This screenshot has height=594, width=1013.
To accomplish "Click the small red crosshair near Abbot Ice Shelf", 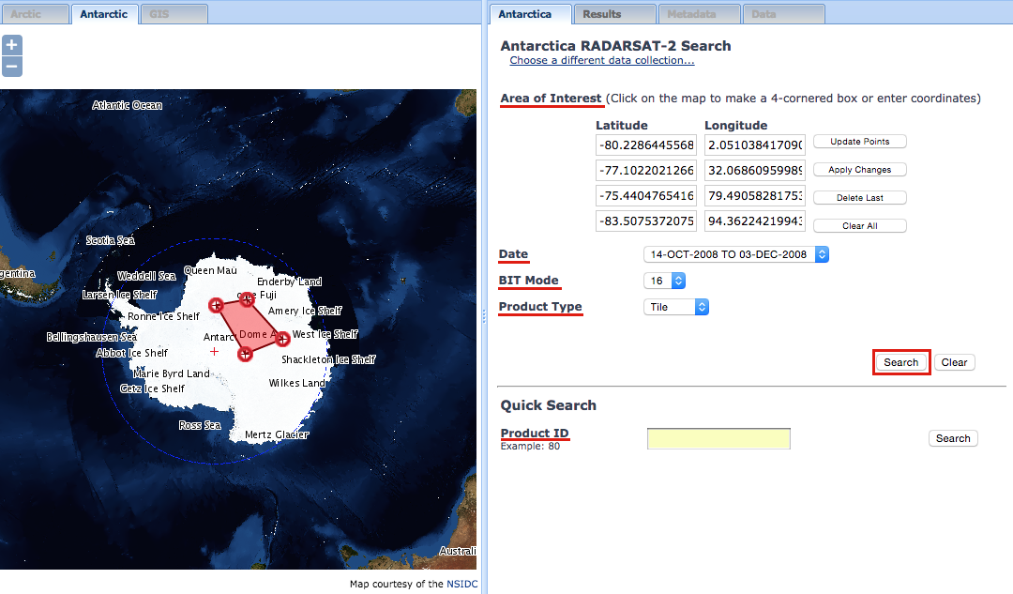I will [x=214, y=352].
